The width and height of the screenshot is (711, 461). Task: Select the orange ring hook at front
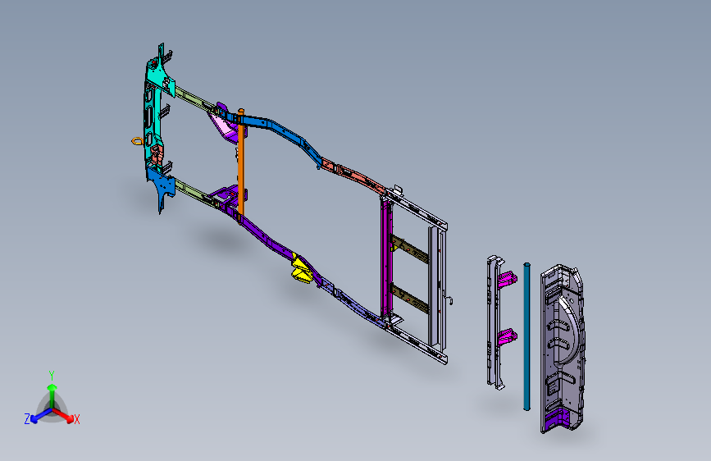click(x=138, y=141)
